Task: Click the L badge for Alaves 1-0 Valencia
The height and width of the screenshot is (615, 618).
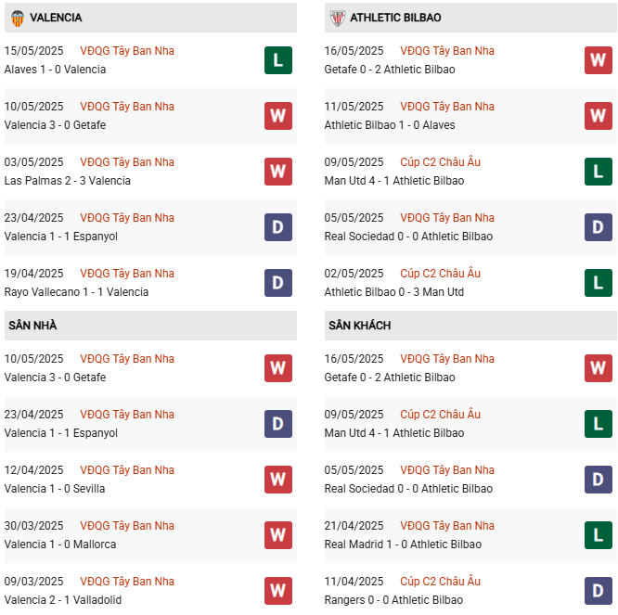Action: [x=277, y=60]
